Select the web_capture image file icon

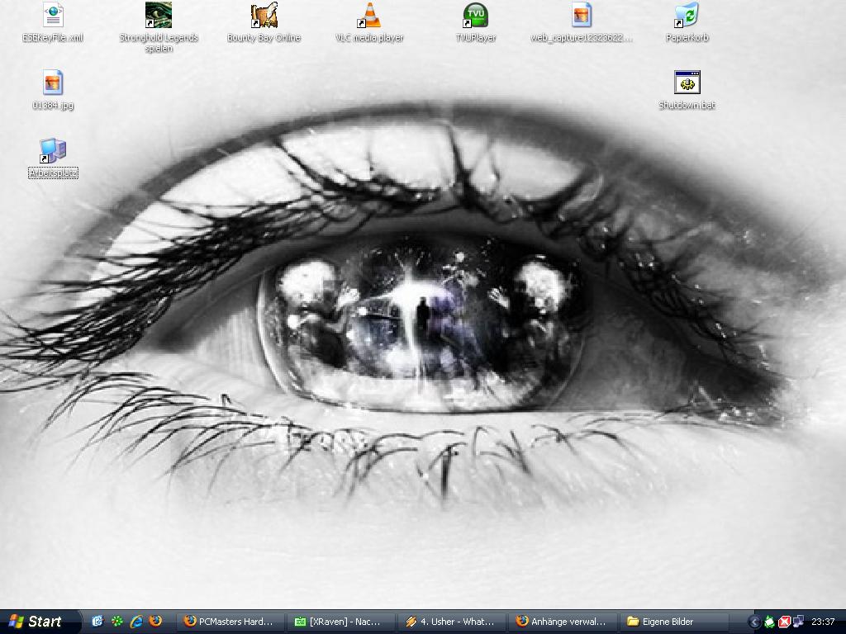click(x=582, y=16)
